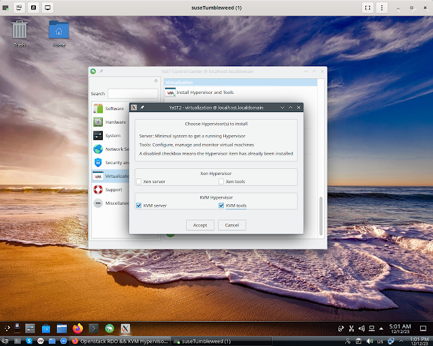Minimize the YaST2 virtualization dialog with chevron
The image size is (433, 346).
282,107
